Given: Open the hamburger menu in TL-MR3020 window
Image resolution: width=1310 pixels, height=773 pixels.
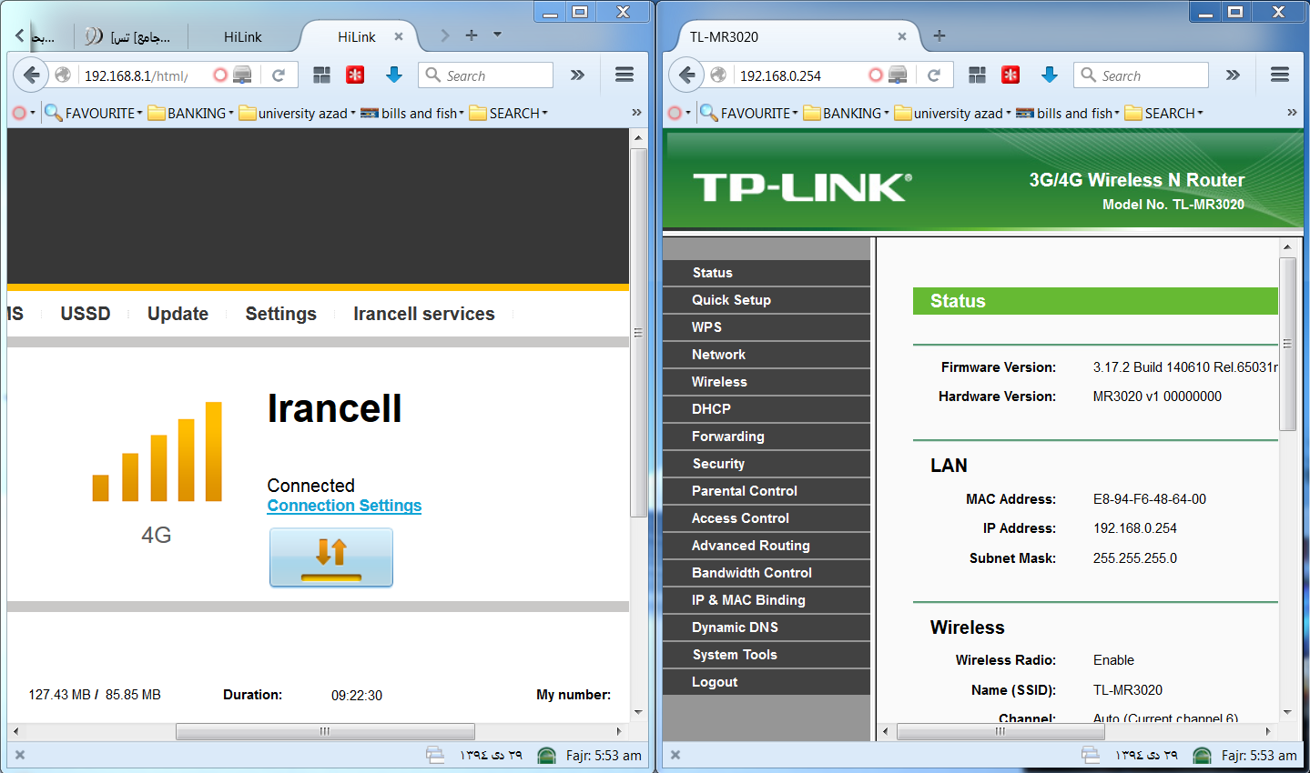Looking at the screenshot, I should 1279,75.
